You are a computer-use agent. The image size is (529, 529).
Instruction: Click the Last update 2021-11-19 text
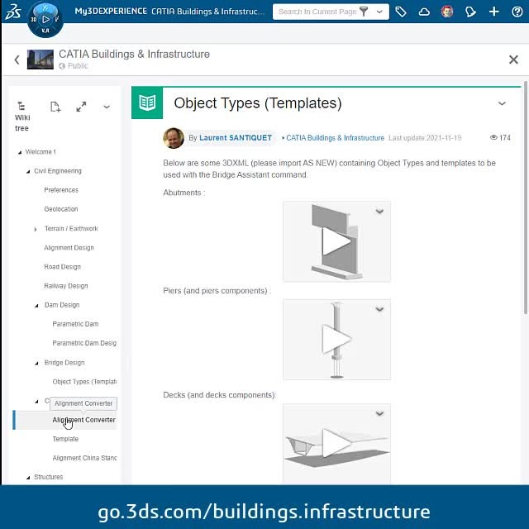pyautogui.click(x=425, y=138)
